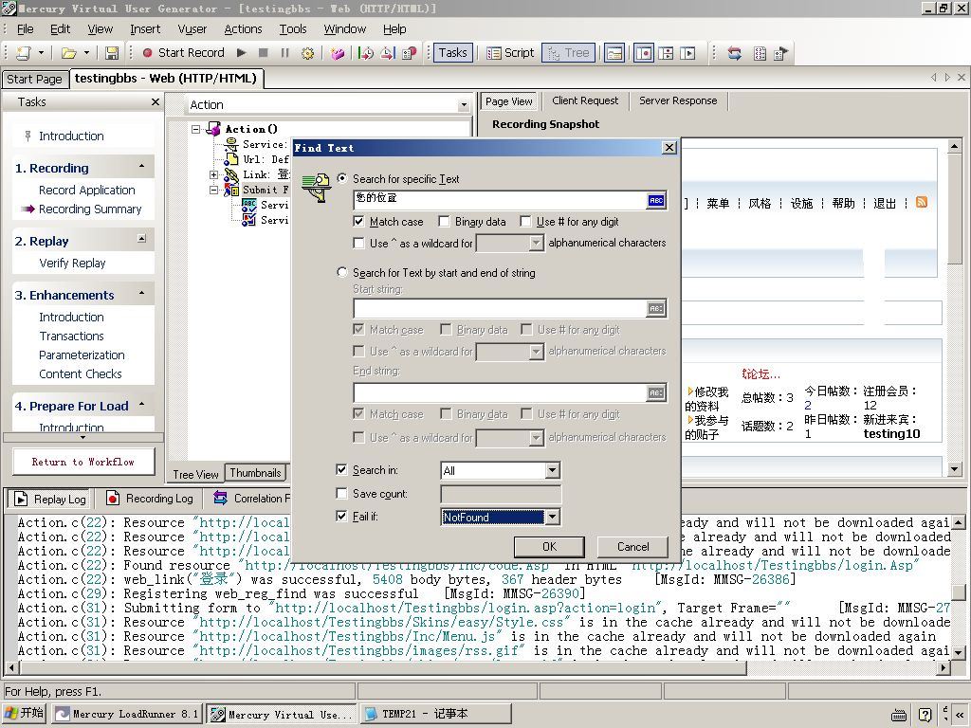The image size is (971, 728).
Task: Open the New script dropdown arrow
Action: pyautogui.click(x=41, y=53)
